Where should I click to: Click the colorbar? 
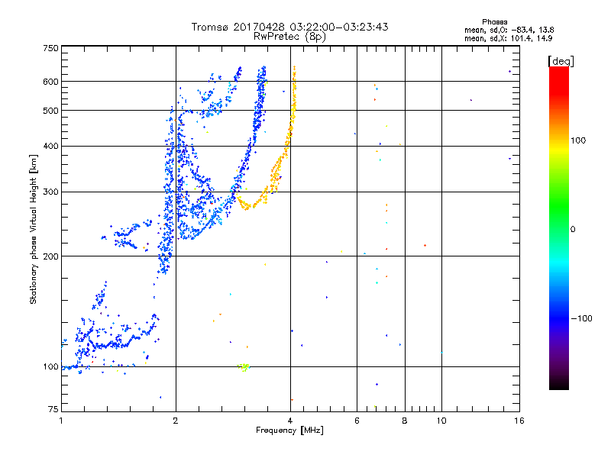pos(559,228)
